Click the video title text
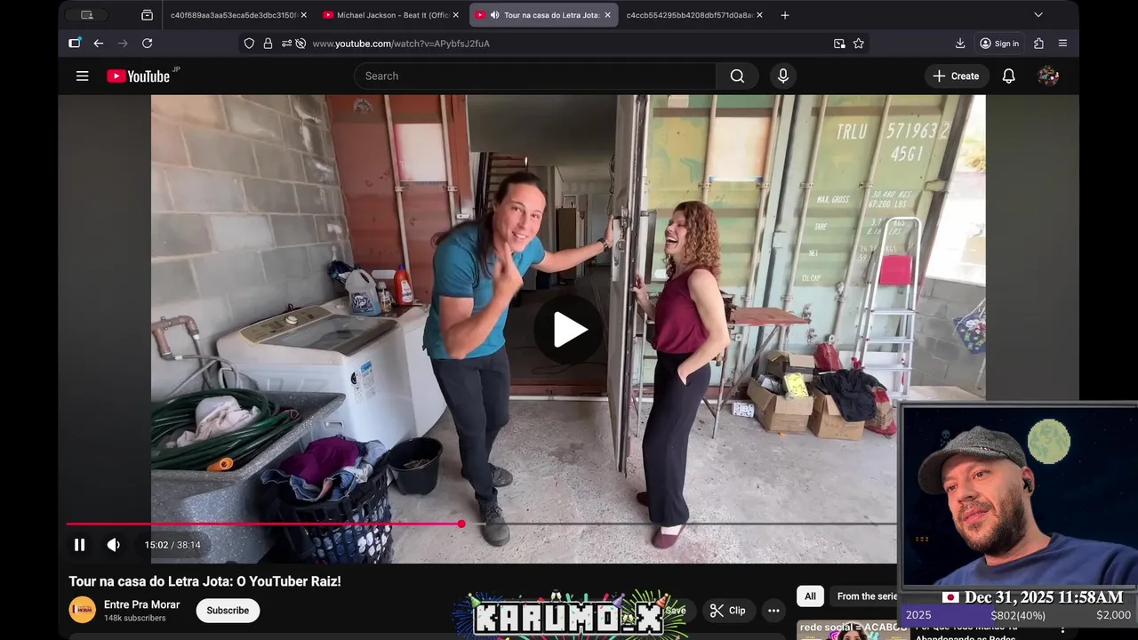Screen dimensions: 1138x640 tap(205, 581)
